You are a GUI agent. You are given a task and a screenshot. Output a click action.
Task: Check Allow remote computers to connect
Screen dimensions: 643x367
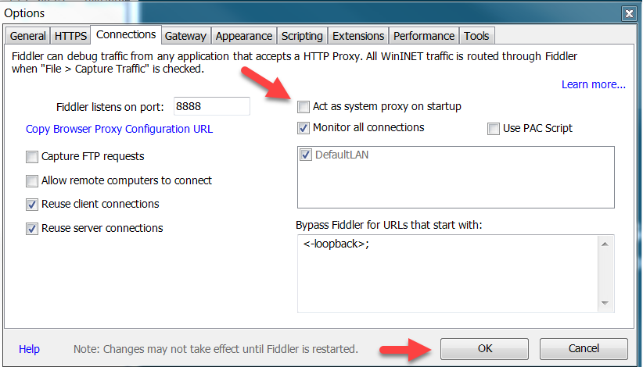tap(32, 181)
